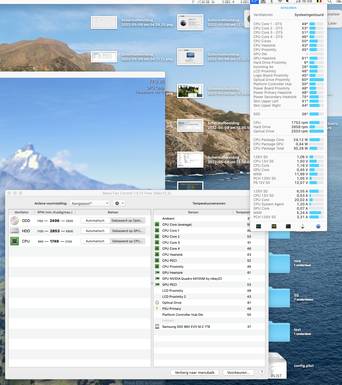Viewport: 342px width, 385px height.
Task: Open System Information from iStat panel footer
Action: [x=303, y=226]
